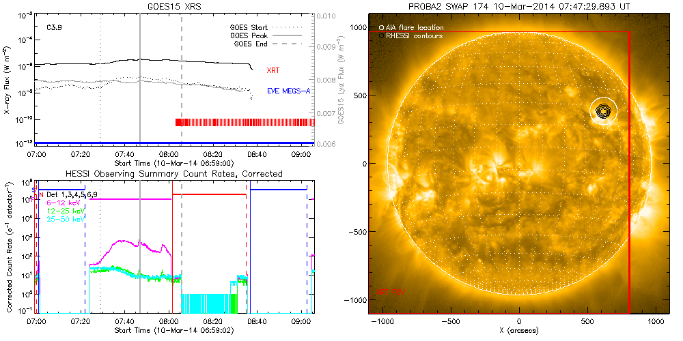Click the AIA flare location circle icon in legend

[380, 27]
